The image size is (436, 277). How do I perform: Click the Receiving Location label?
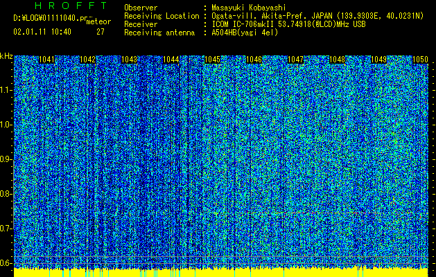coord(162,16)
